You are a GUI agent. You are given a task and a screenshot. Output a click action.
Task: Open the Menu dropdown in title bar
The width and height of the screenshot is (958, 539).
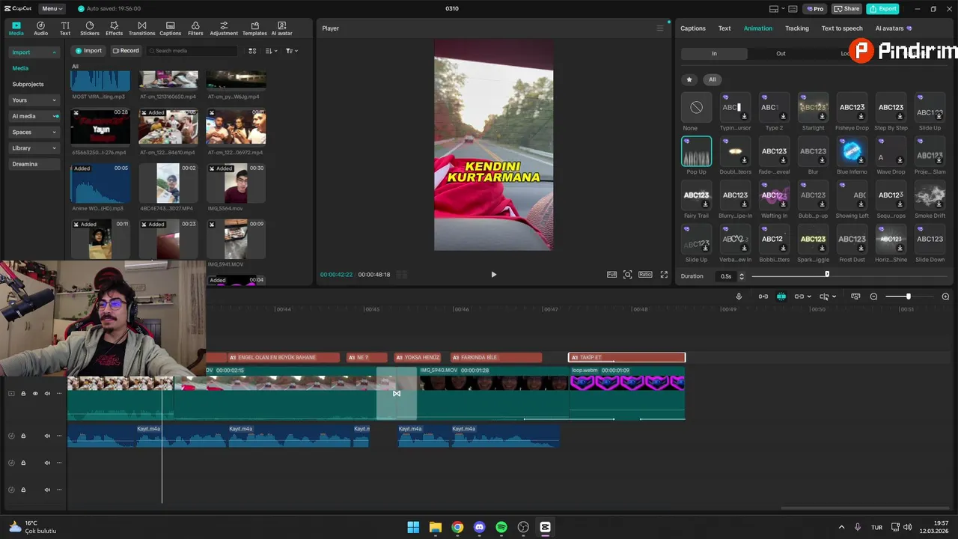point(52,9)
